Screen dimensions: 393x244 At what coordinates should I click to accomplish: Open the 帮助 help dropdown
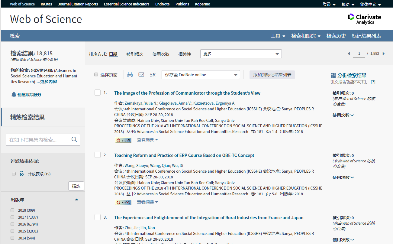348,4
